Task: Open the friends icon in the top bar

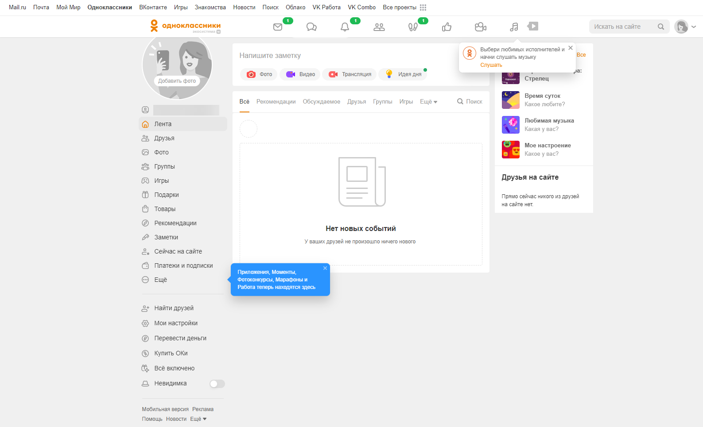Action: [x=379, y=27]
